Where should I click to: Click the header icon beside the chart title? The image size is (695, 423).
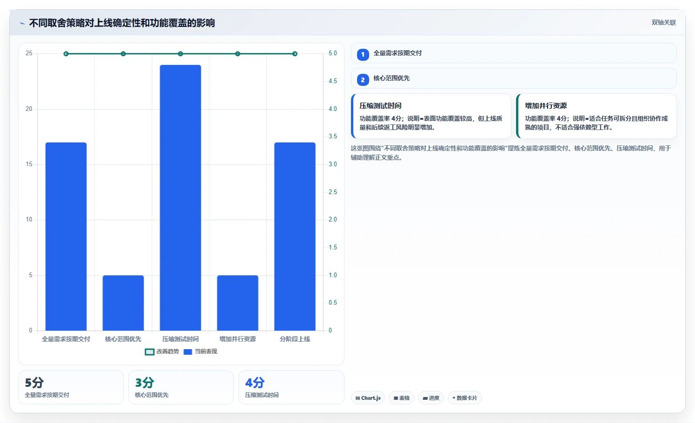click(22, 23)
